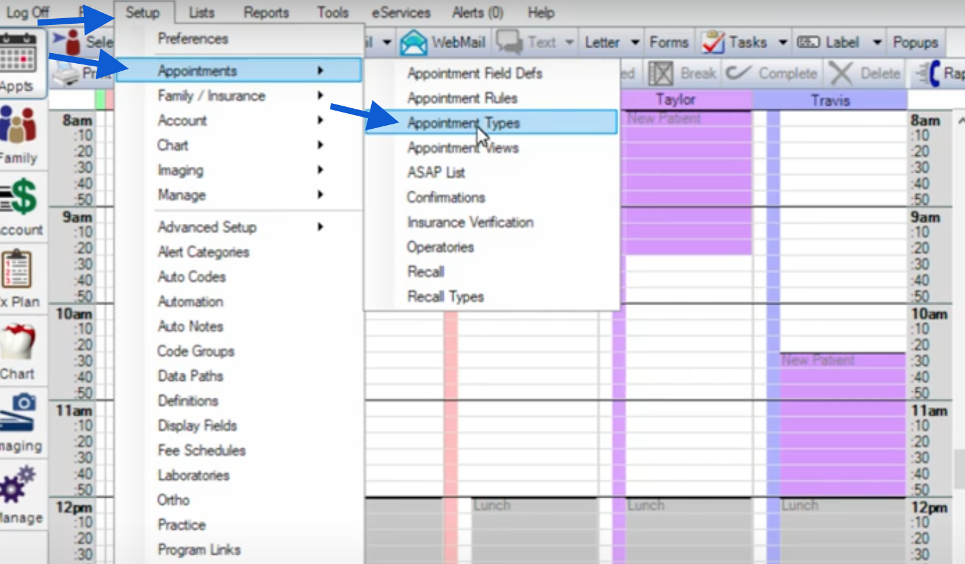Open the Manage gears icon

[x=18, y=485]
